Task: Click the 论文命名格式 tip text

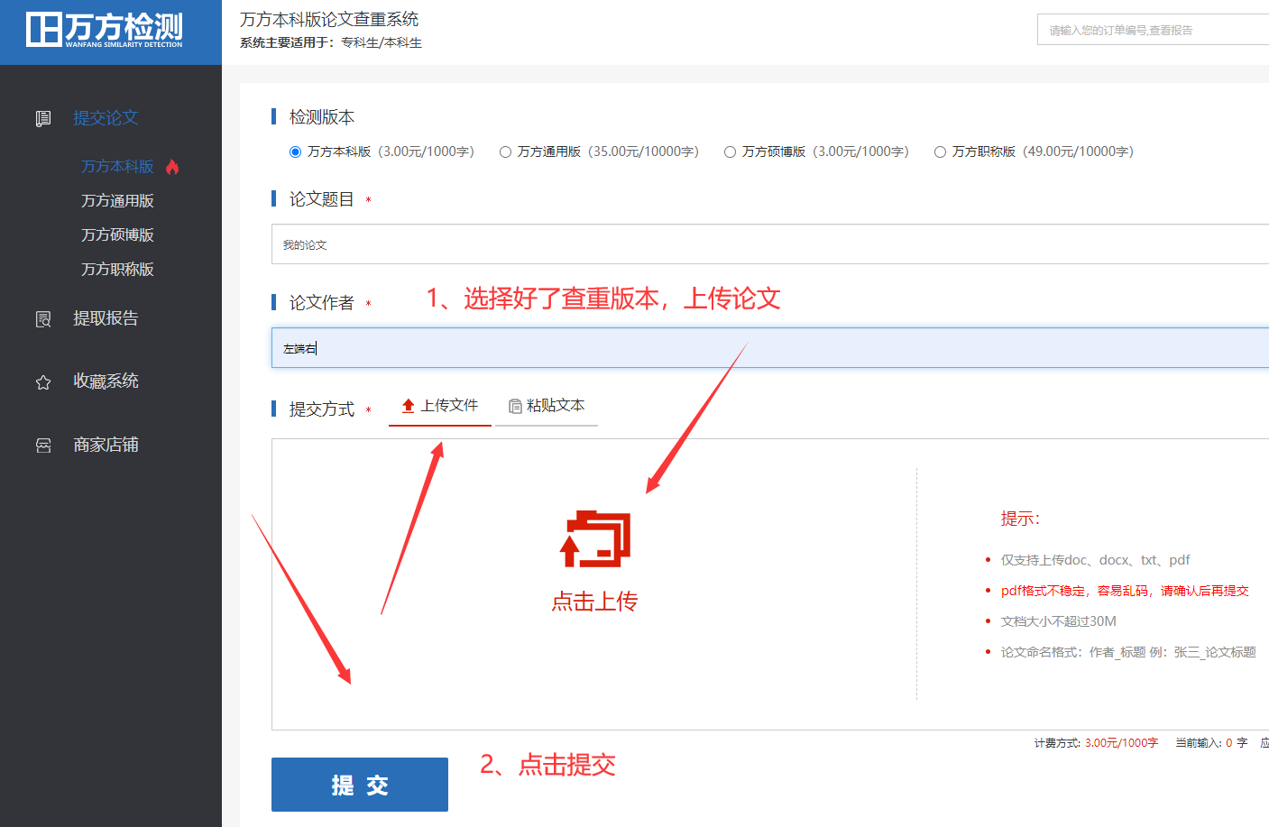Action: pos(1128,652)
